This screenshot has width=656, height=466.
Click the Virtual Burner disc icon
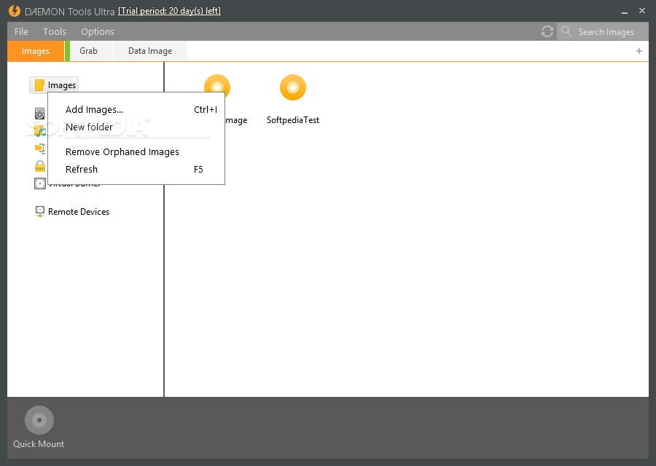[40, 183]
